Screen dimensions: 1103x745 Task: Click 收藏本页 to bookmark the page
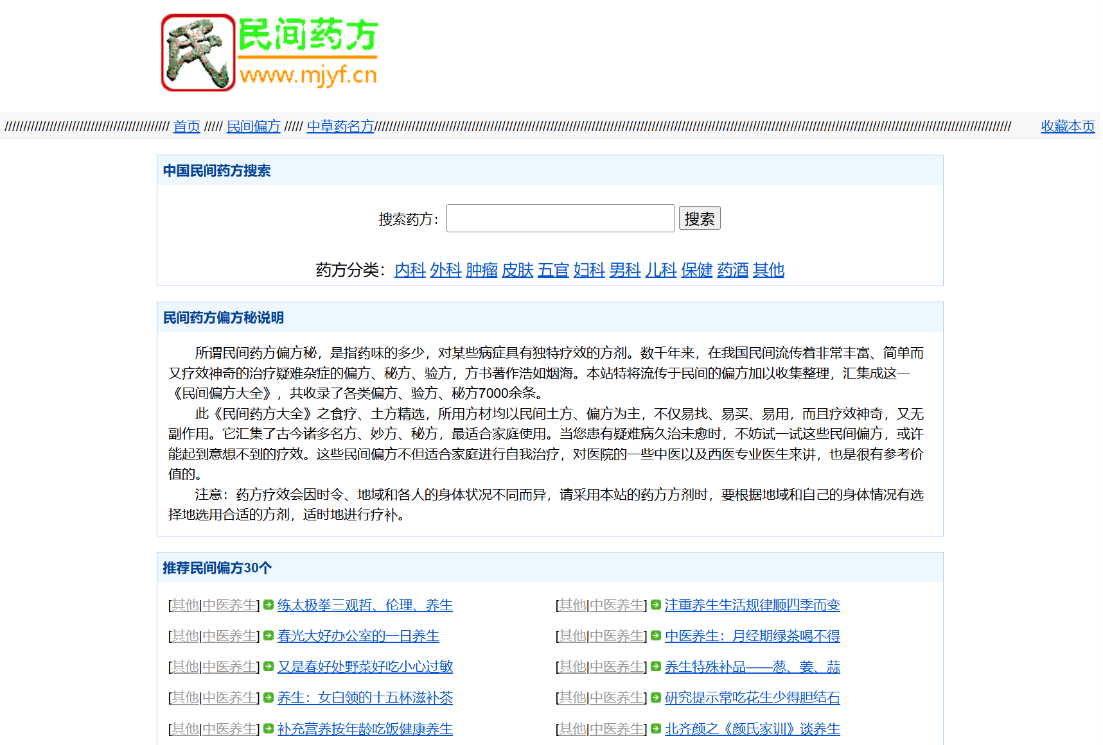pos(1067,126)
